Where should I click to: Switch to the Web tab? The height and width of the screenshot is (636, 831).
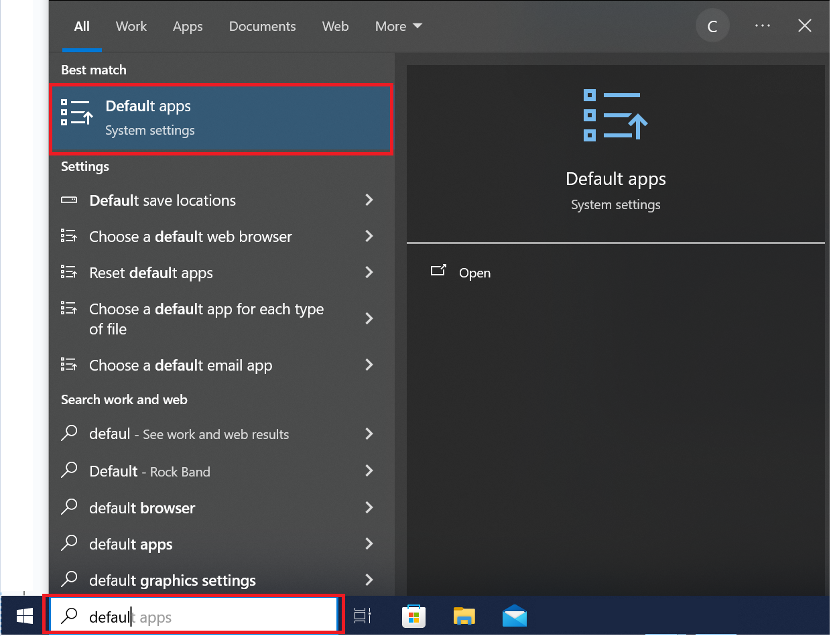point(335,26)
